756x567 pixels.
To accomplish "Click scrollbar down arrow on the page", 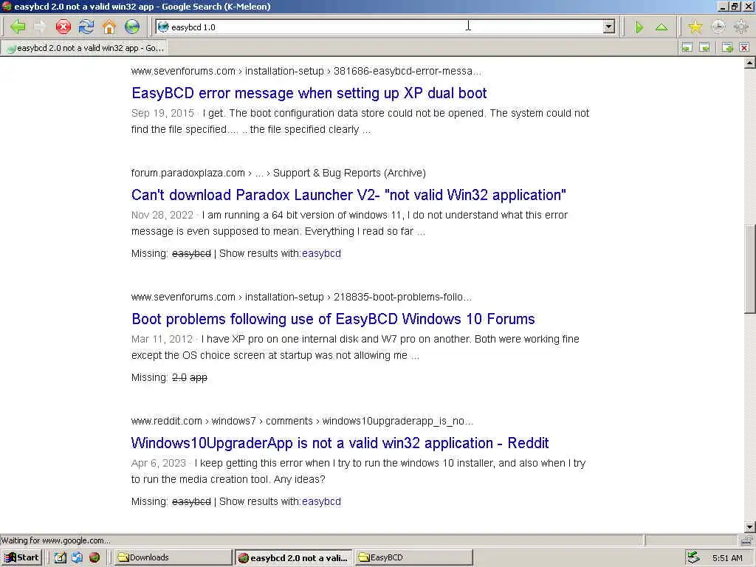I will point(750,527).
